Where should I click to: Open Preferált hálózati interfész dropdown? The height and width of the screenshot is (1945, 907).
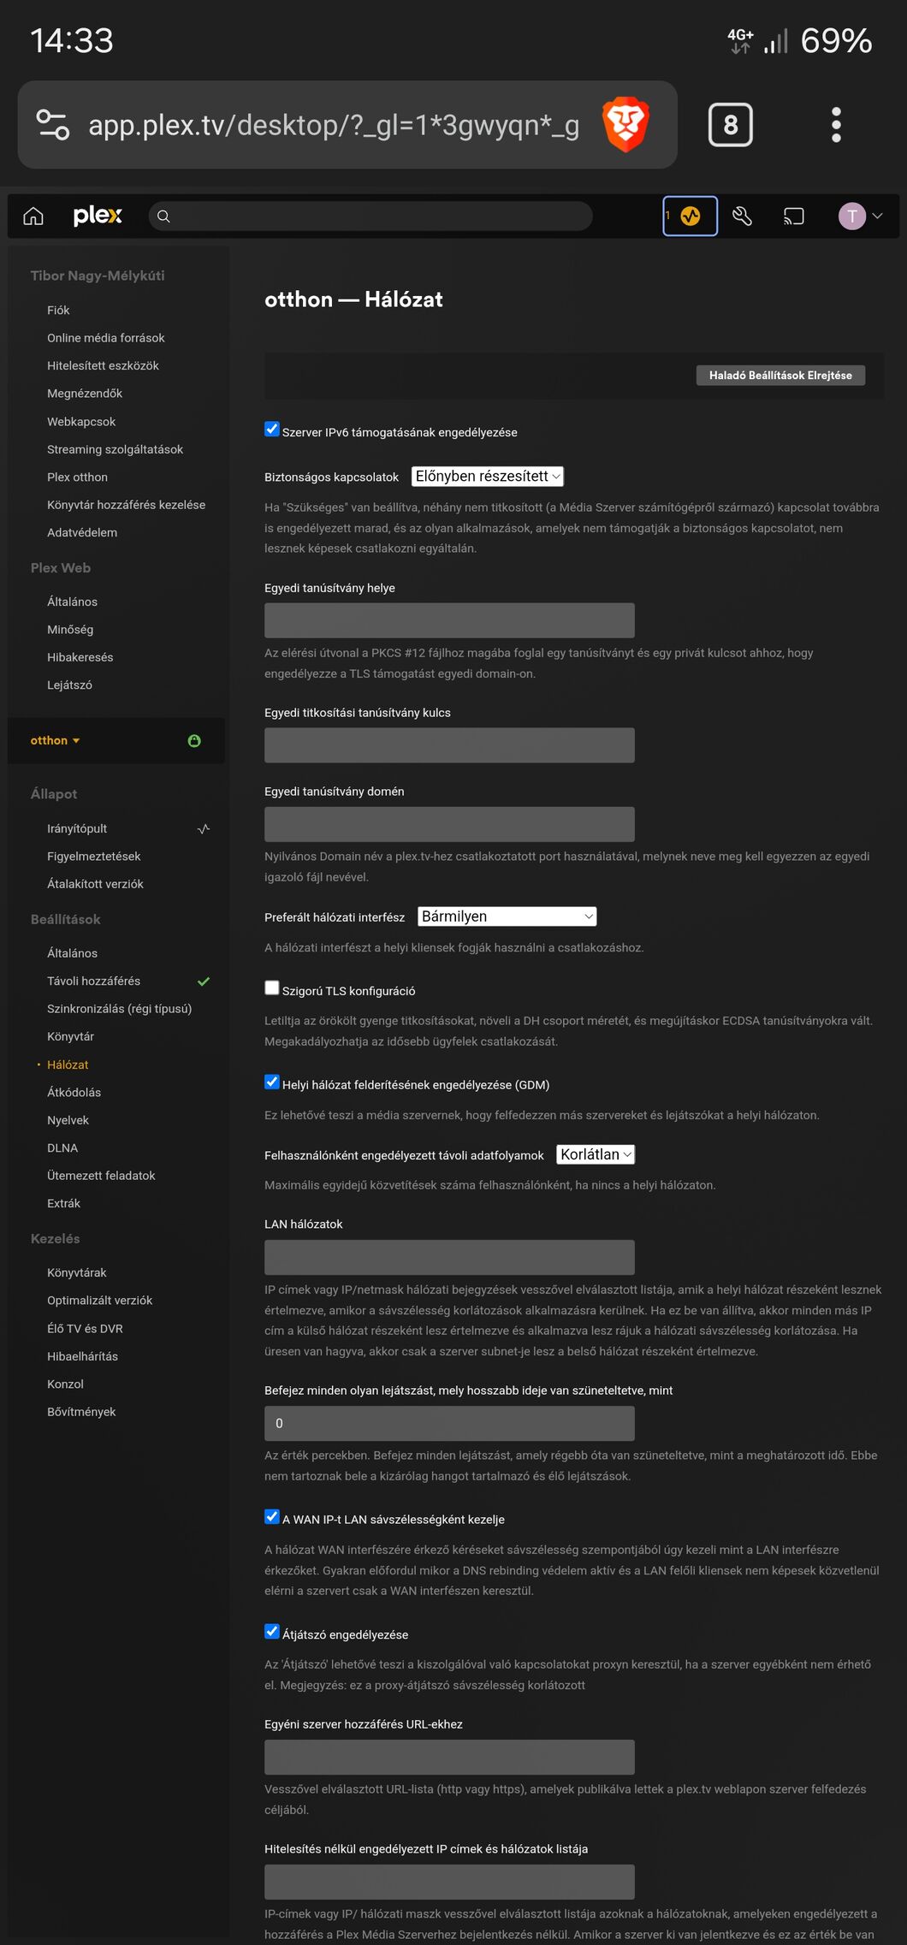click(507, 916)
